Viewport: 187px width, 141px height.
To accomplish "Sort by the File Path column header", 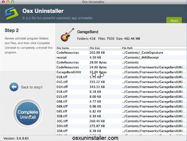I will (154, 48).
